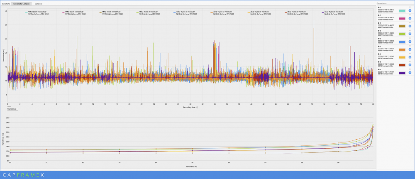Viewport: 415px width, 179px height.
Task: Open the magenta color swatch picker
Action: (x=402, y=19)
